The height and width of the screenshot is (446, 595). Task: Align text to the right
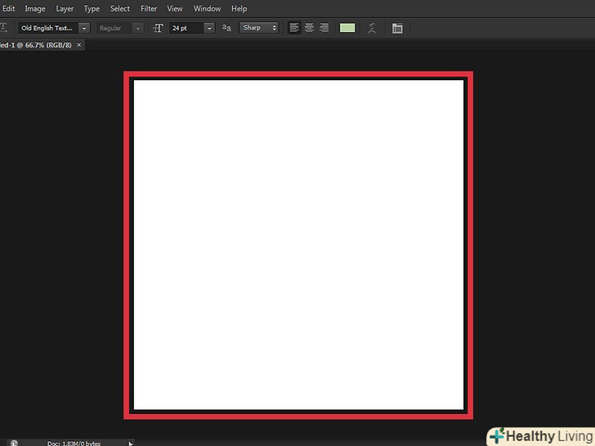(x=324, y=28)
